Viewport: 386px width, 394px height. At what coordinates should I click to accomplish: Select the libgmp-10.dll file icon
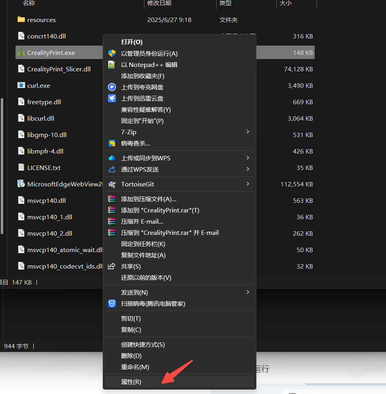click(21, 135)
